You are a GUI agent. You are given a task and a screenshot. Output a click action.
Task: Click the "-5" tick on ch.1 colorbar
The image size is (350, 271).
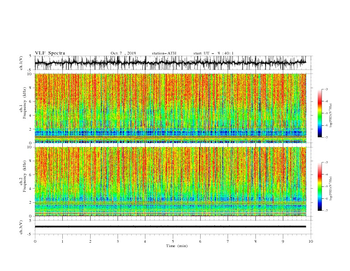pyautogui.click(x=326, y=113)
